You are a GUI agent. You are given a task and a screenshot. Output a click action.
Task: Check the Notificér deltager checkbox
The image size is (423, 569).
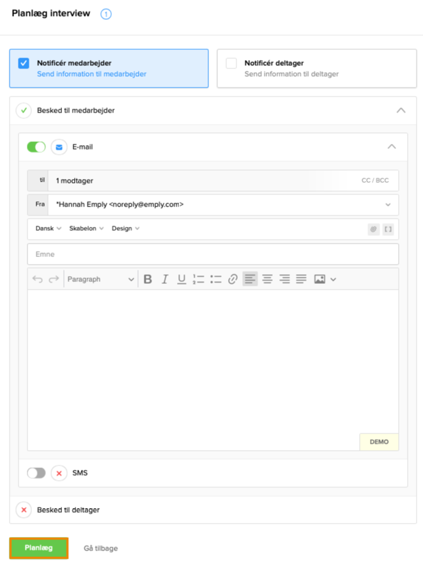231,63
